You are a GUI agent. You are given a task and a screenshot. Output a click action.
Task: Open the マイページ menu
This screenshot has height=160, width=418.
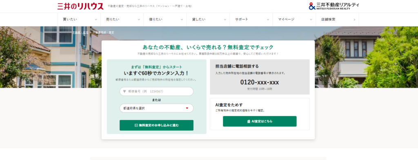click(294, 20)
